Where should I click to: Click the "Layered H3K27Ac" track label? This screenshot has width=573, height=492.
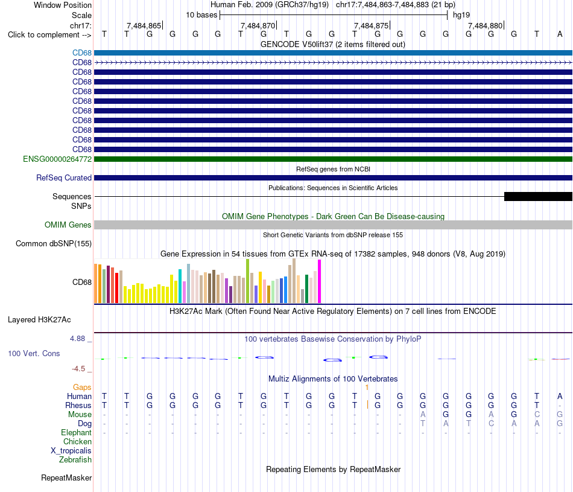(x=39, y=320)
